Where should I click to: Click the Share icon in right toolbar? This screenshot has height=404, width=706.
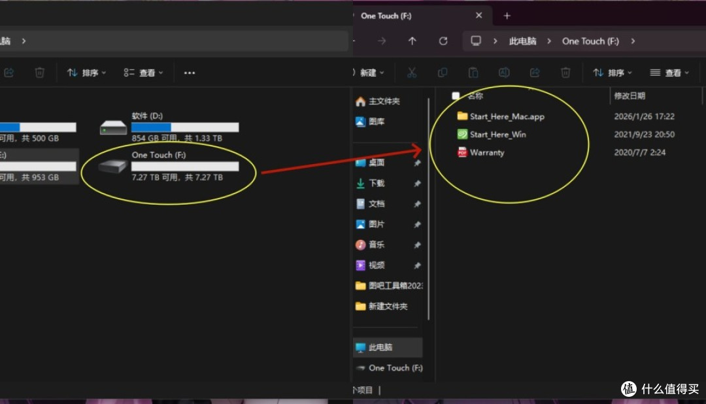click(535, 73)
